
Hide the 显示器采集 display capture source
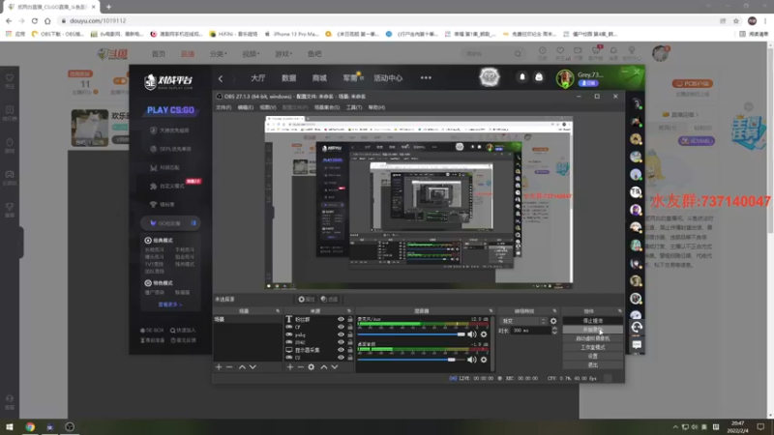click(x=341, y=350)
